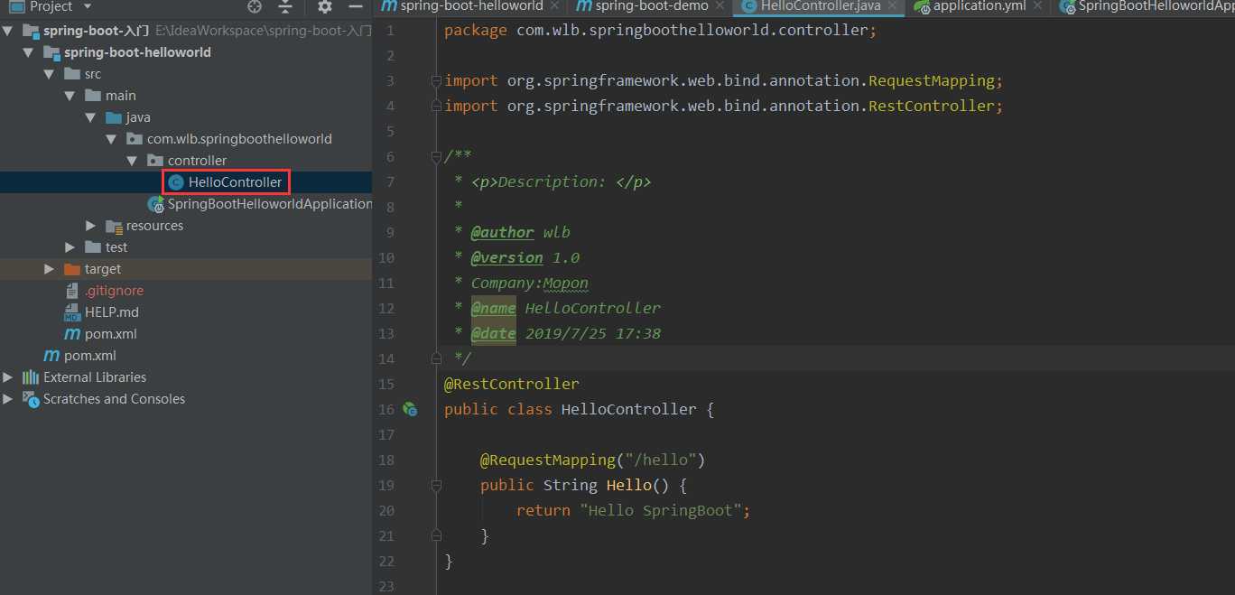1235x595 pixels.
Task: Select the HelloController.java tab
Action: tap(820, 6)
